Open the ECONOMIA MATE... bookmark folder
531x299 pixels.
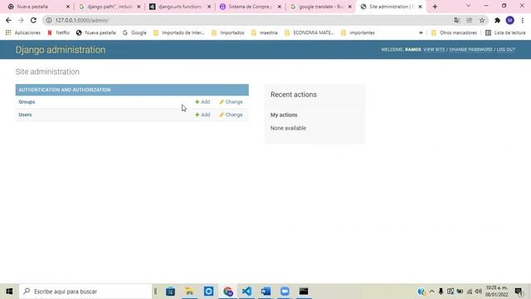point(309,32)
